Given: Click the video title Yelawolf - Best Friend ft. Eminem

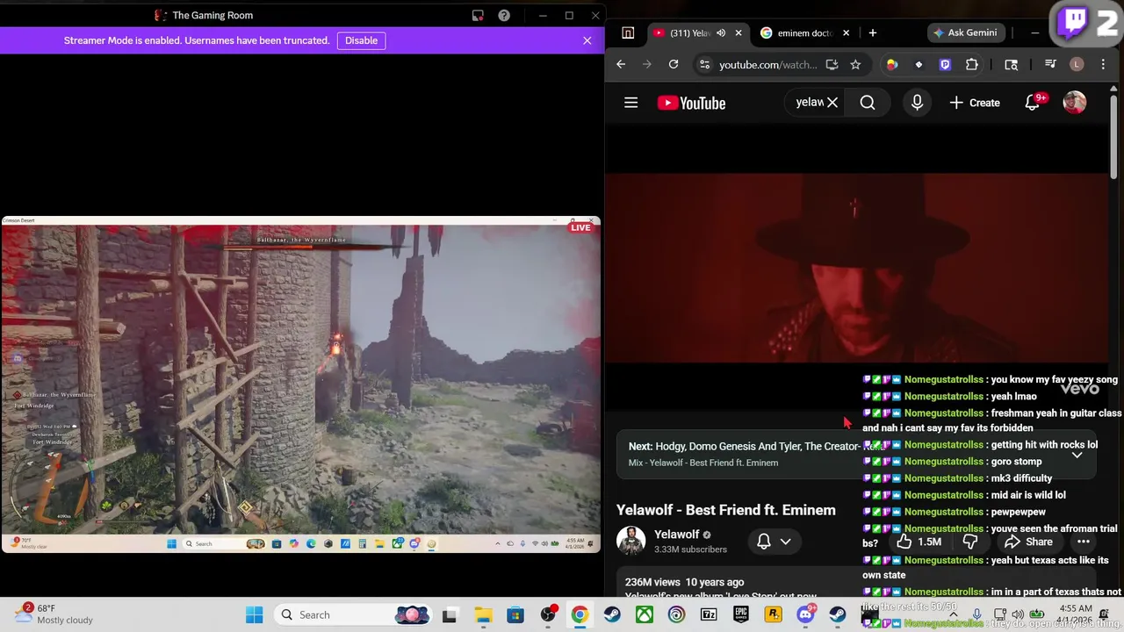Looking at the screenshot, I should (x=725, y=510).
